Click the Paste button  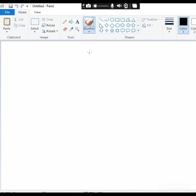pos(7,24)
